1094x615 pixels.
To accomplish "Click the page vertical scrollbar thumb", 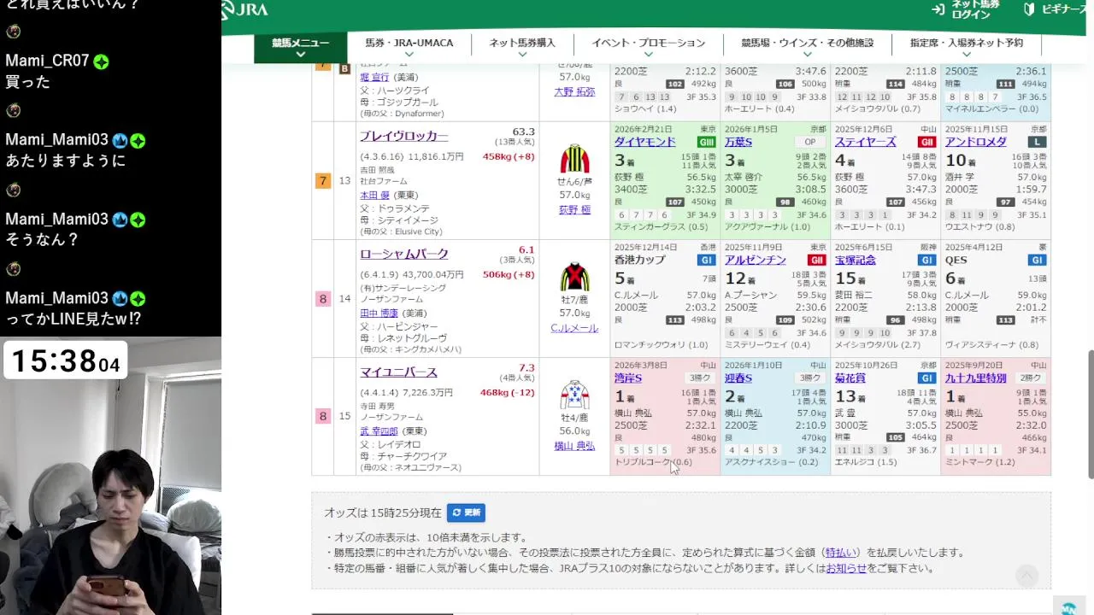I will point(1090,414).
